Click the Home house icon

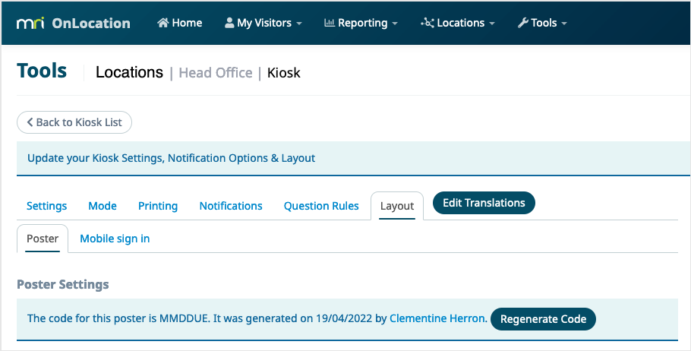(162, 23)
